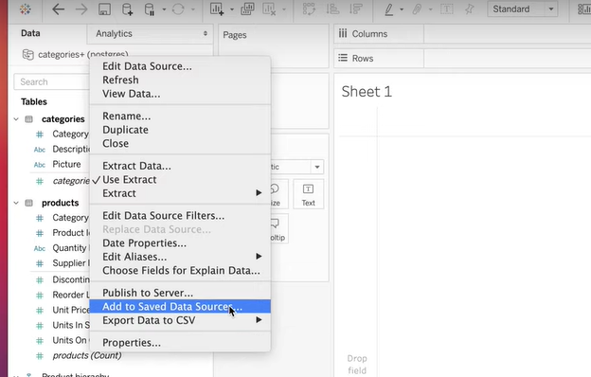Image resolution: width=591 pixels, height=377 pixels.
Task: Choose Properties from context menu
Action: pyautogui.click(x=180, y=343)
